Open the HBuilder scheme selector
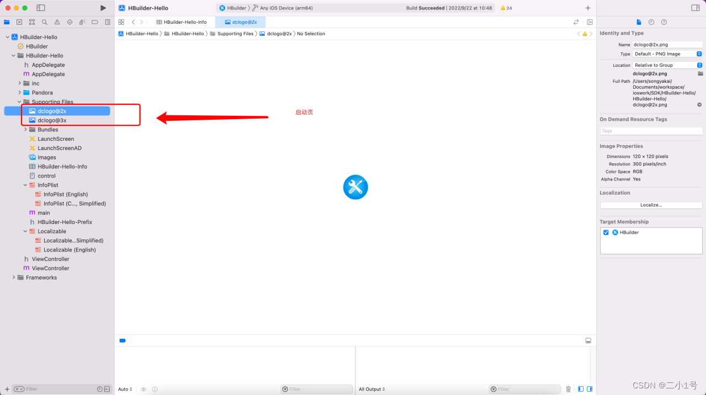The image size is (706, 395). coord(232,8)
